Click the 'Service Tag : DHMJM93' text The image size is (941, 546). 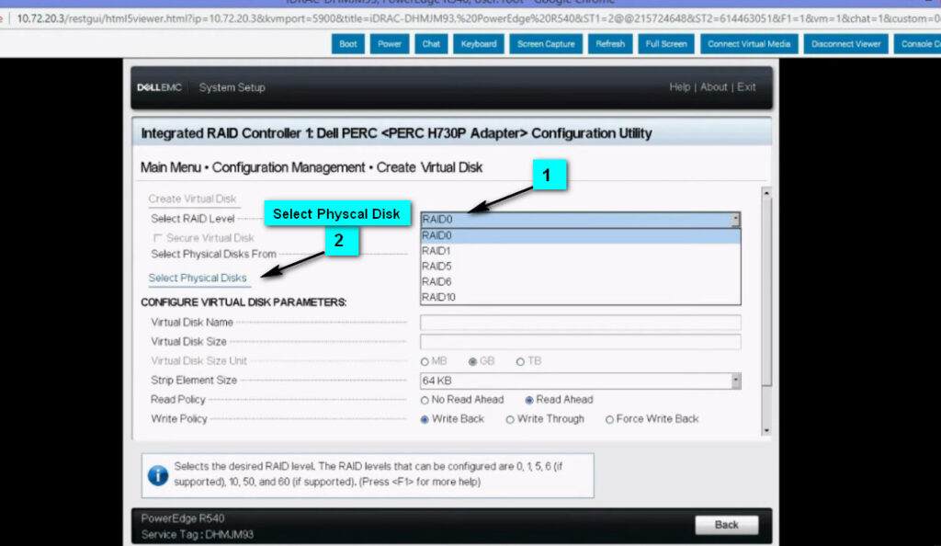coord(198,534)
